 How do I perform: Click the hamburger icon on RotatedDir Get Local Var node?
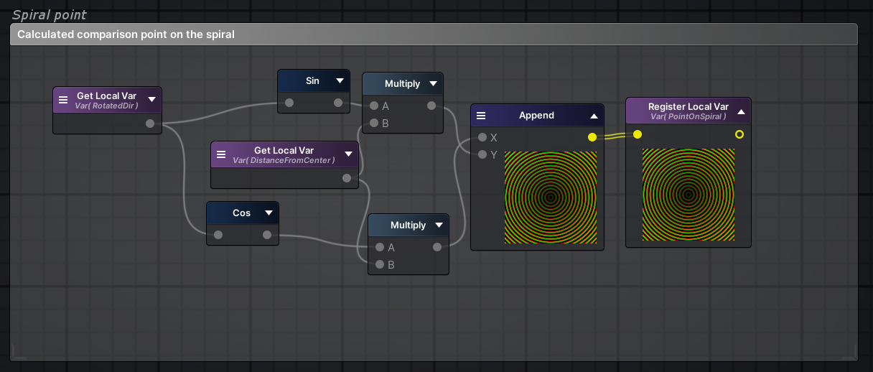[x=63, y=100]
